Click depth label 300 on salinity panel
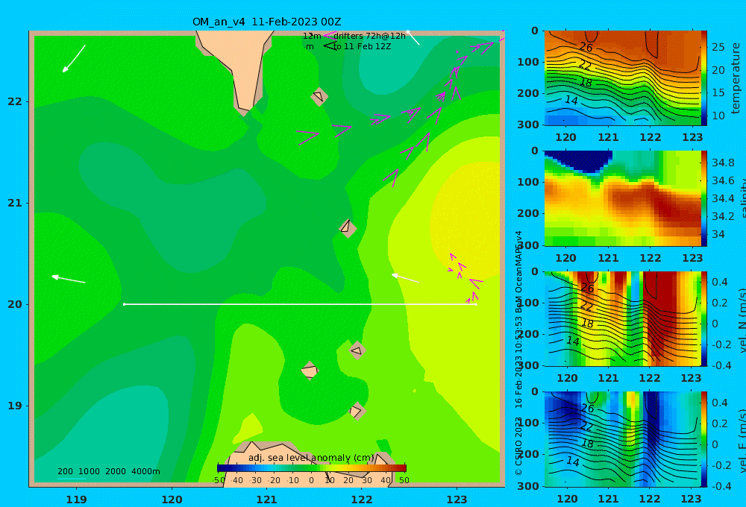Image resolution: width=746 pixels, height=507 pixels. click(528, 245)
